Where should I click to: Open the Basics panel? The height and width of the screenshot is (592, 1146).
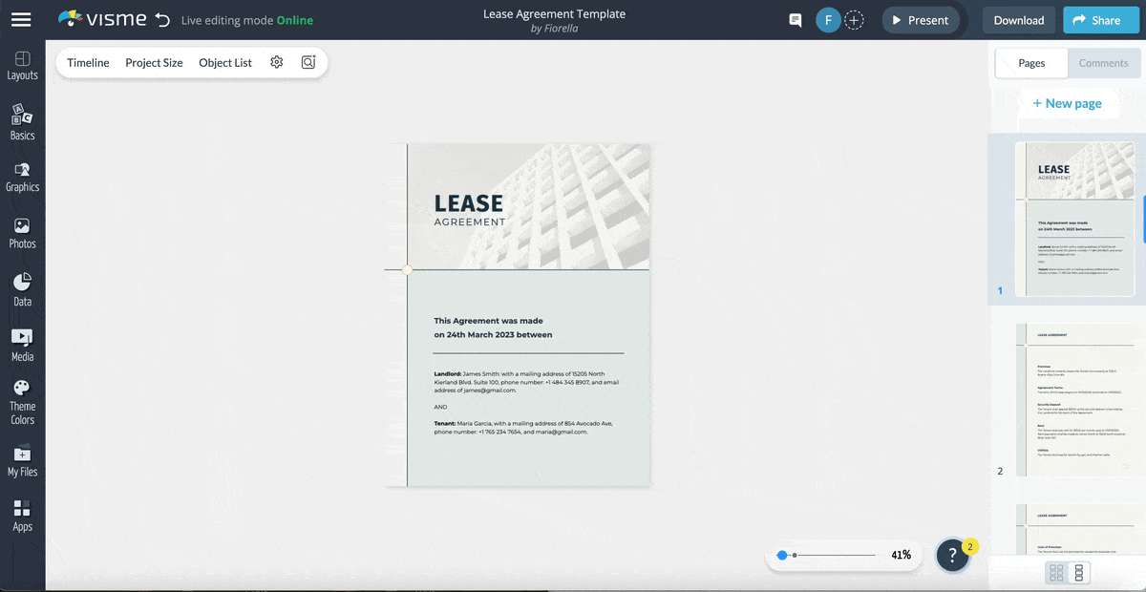coord(22,121)
